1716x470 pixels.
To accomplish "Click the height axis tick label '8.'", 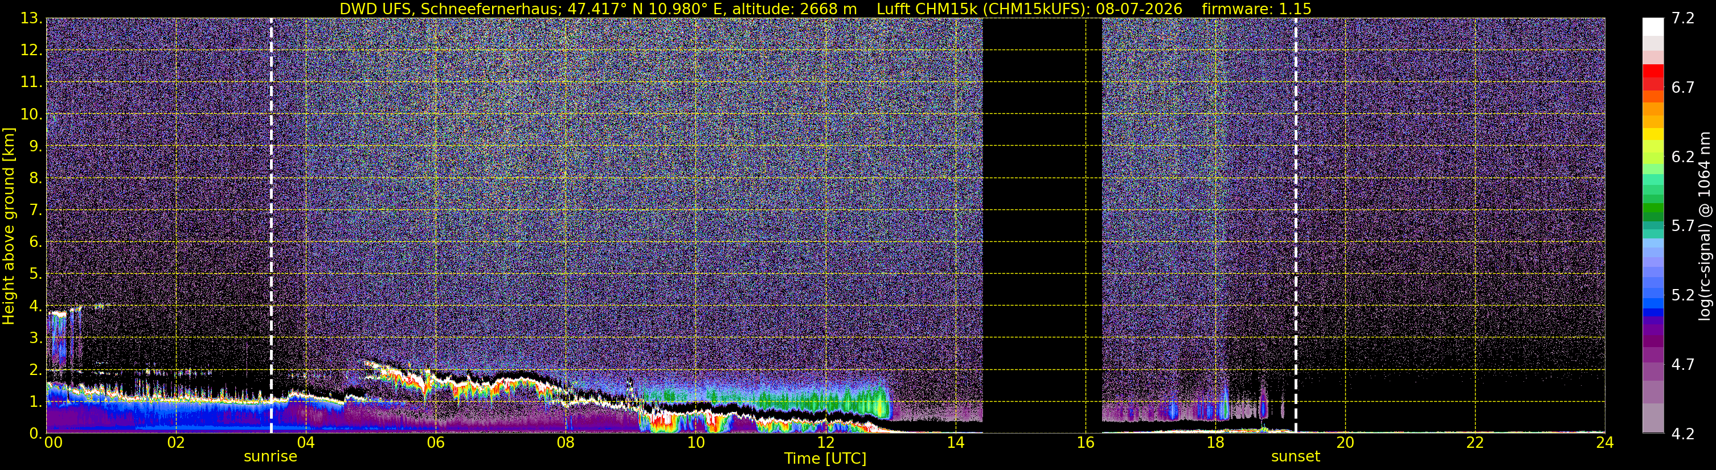I will 35,179.
